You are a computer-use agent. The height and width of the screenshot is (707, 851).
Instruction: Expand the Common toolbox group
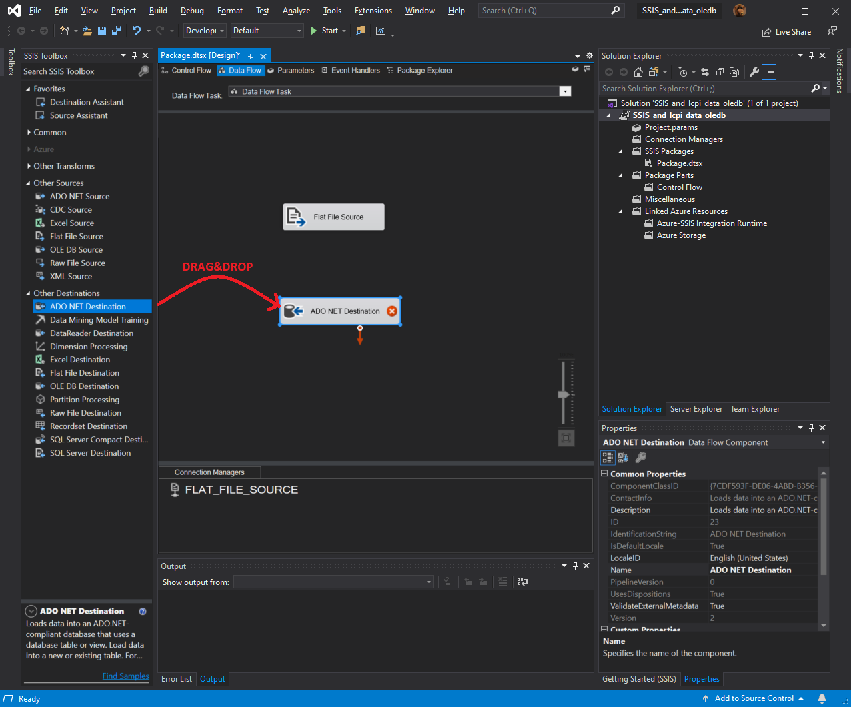click(x=28, y=133)
